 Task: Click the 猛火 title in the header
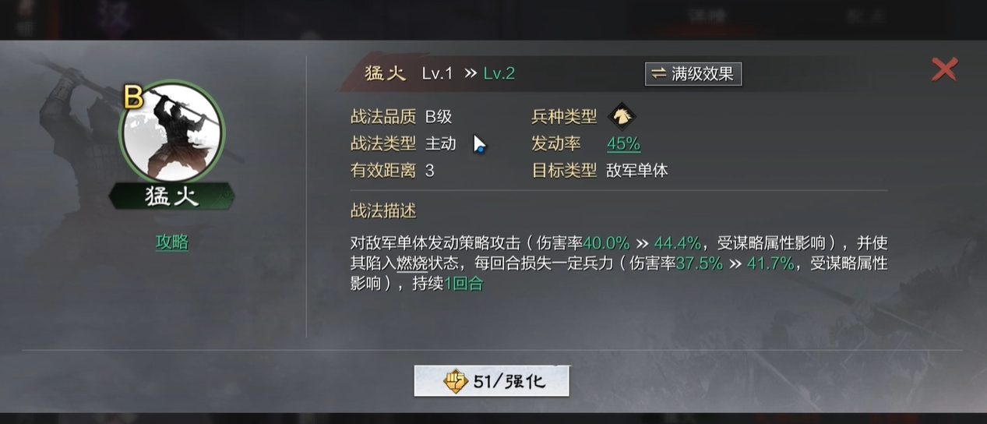click(385, 73)
